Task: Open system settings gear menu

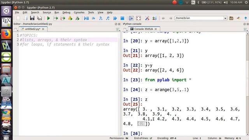Action: pos(246,2)
